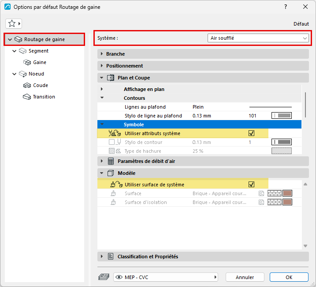Click the Modèle list scroll down arrow
Viewport: 316px width, 287px height.
(x=305, y=246)
